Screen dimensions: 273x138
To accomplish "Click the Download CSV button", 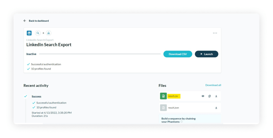I will 178,54.
